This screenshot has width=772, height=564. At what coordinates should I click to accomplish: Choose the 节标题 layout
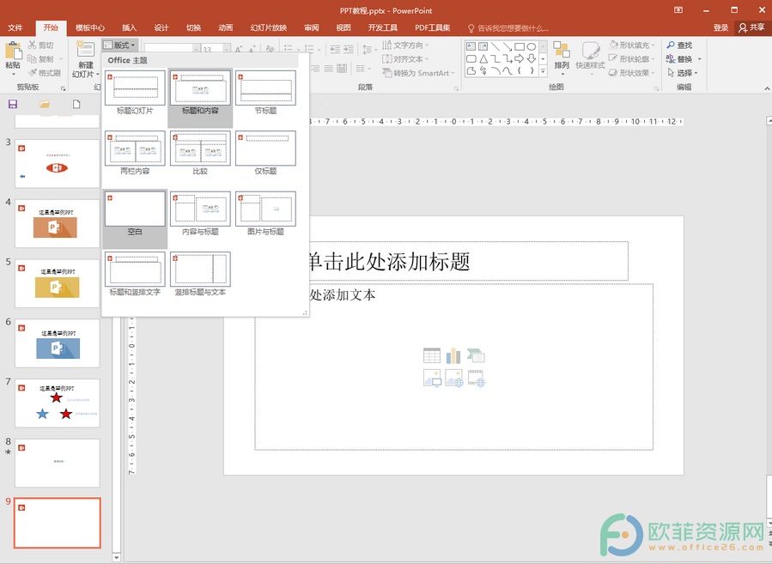pos(265,93)
